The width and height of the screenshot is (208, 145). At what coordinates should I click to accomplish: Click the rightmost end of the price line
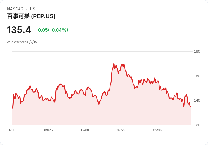191,106
